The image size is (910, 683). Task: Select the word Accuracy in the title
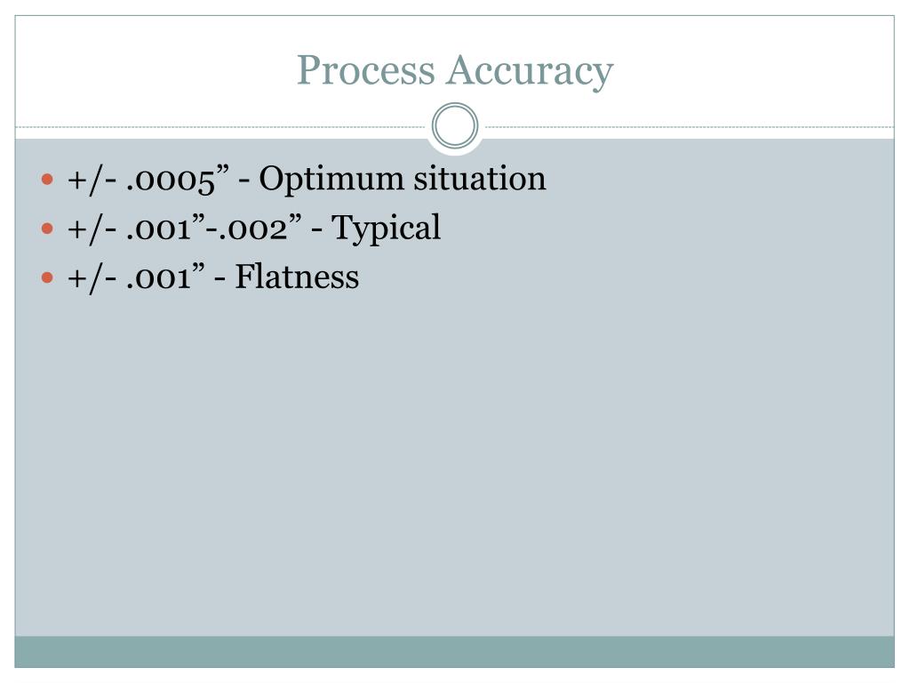click(530, 71)
